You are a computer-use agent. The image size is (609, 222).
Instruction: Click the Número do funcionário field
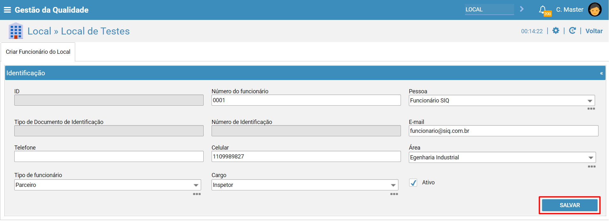tap(306, 100)
